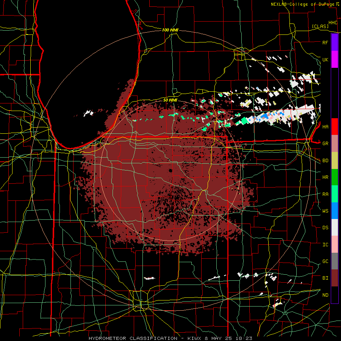Select the IC pink legend swatch

(x=335, y=244)
